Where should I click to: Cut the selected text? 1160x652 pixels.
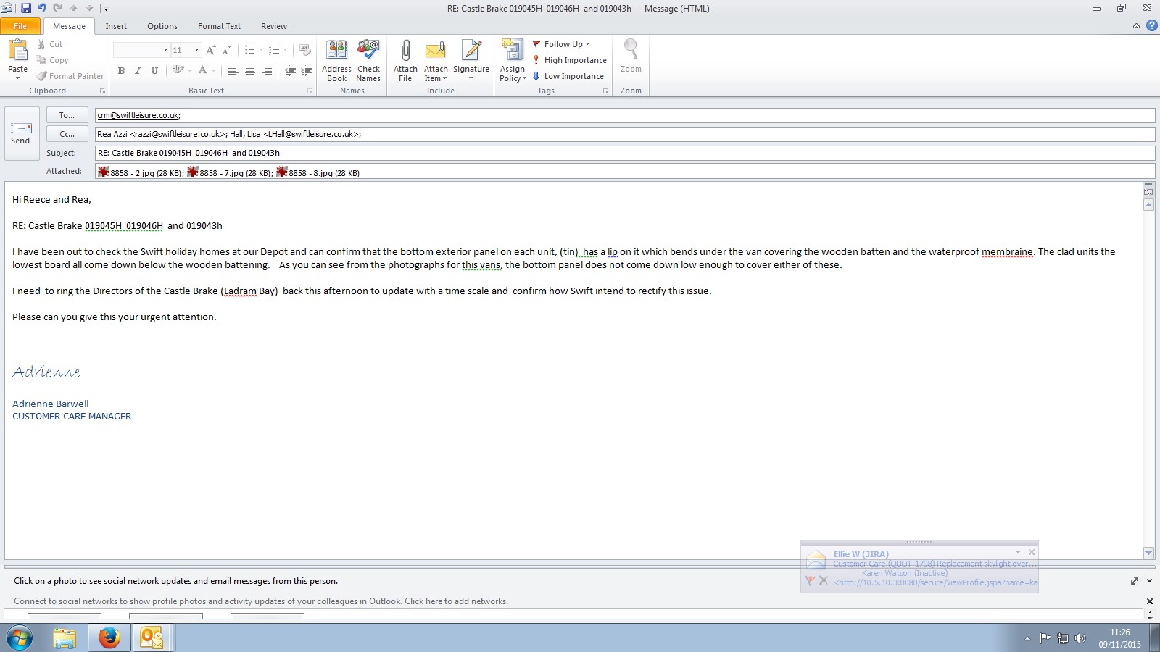tap(50, 44)
